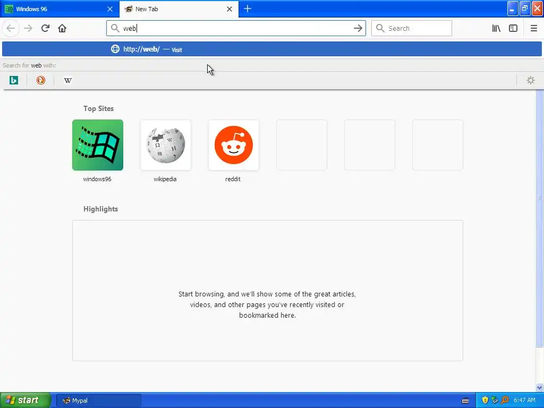544x408 pixels.
Task: Search with Bing one-off engine
Action: tap(13, 81)
